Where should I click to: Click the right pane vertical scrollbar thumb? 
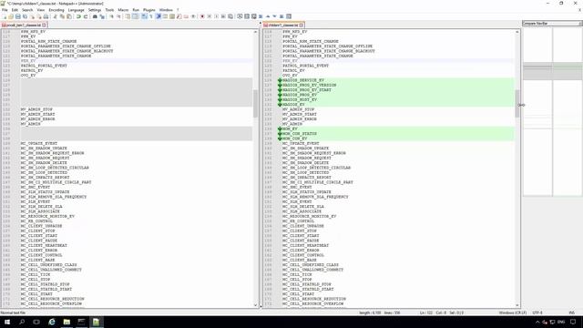(517, 103)
